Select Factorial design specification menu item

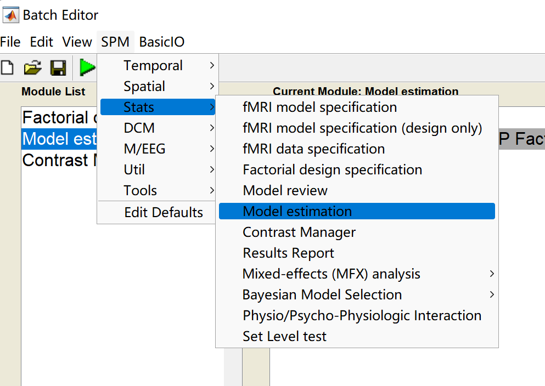(x=332, y=169)
